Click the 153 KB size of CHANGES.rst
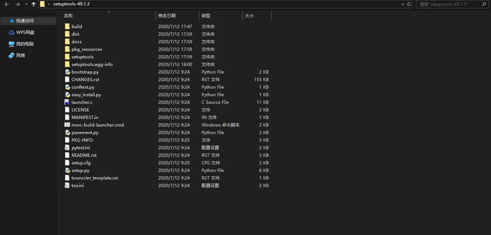491x235 pixels. 261,79
